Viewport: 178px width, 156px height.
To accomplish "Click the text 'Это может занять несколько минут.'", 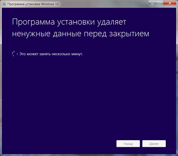I will [51, 54].
